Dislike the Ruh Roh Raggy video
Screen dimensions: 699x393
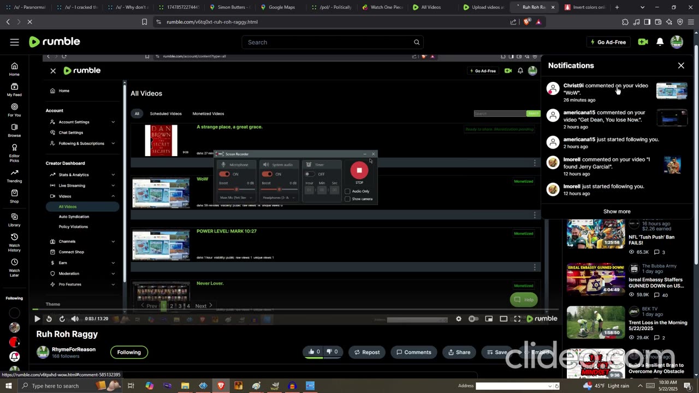tap(333, 352)
